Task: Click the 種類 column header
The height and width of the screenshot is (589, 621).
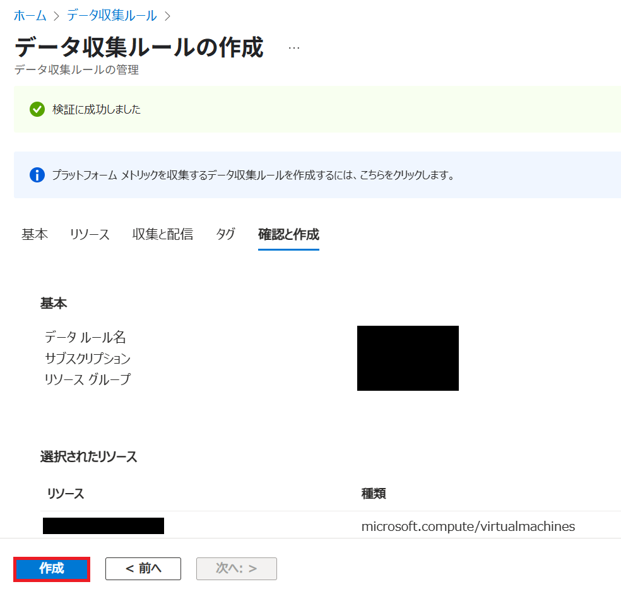Action: [374, 494]
